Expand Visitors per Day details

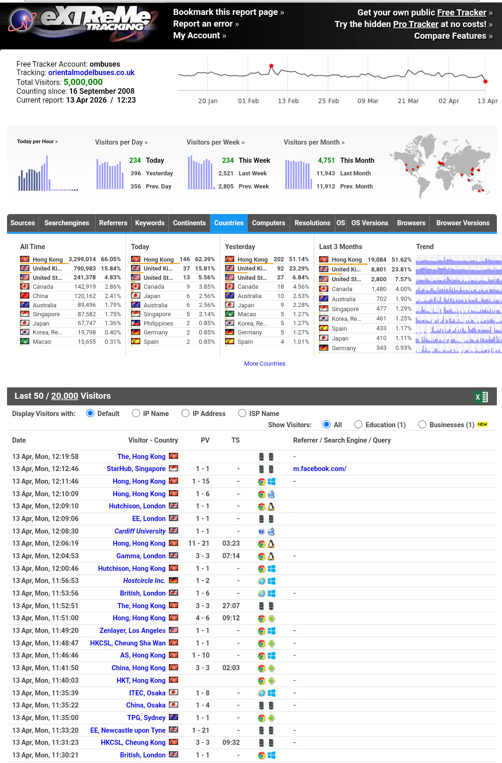coord(121,142)
